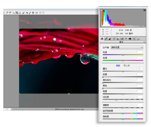This screenshot has height=127, width=151.
Task: Select the Graduated Filter tool
Action: (x=33, y=13)
